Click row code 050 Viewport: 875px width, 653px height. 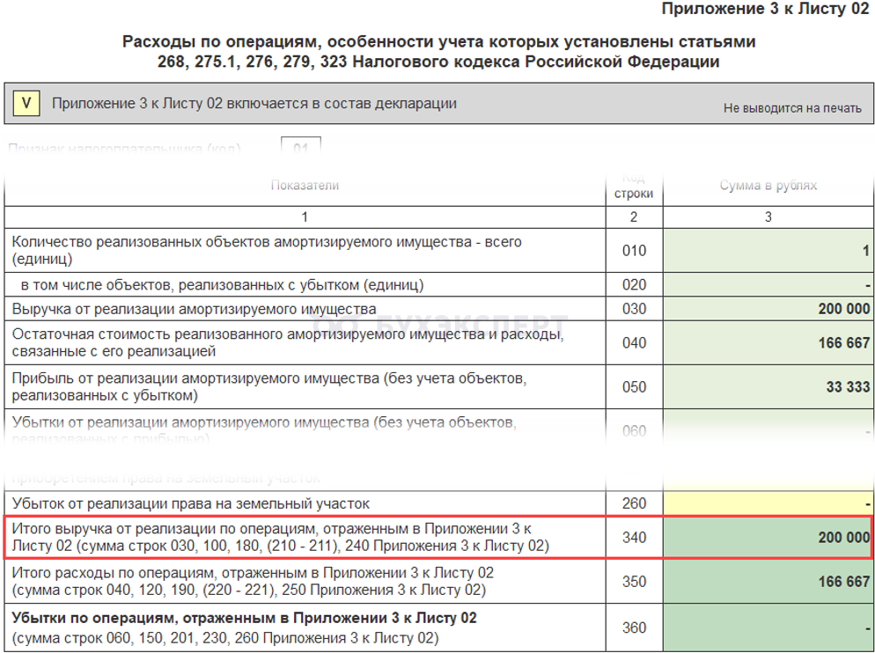coord(634,386)
